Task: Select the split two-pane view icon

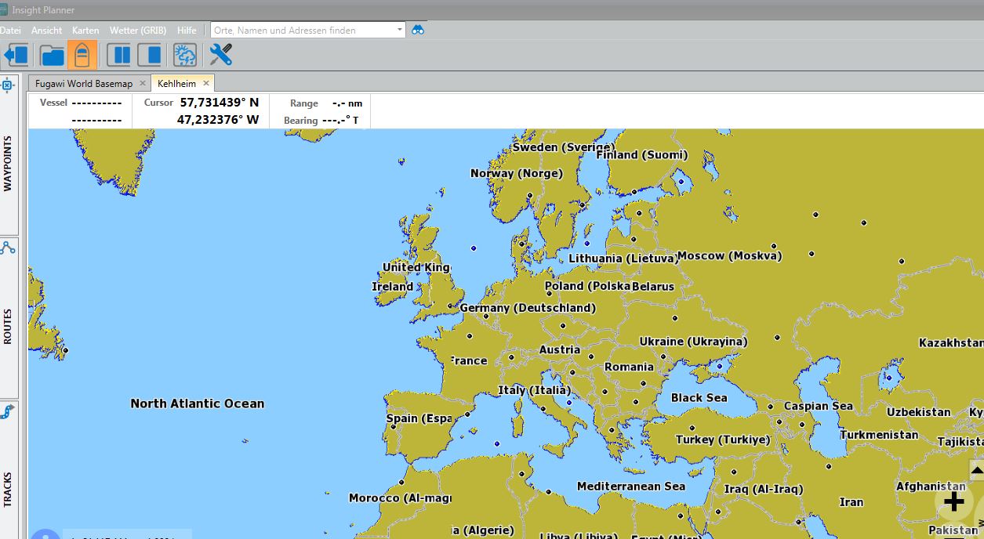Action: click(x=119, y=55)
